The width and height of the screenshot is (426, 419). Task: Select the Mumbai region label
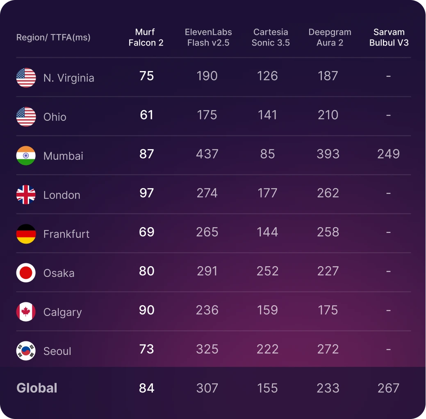[x=63, y=156]
